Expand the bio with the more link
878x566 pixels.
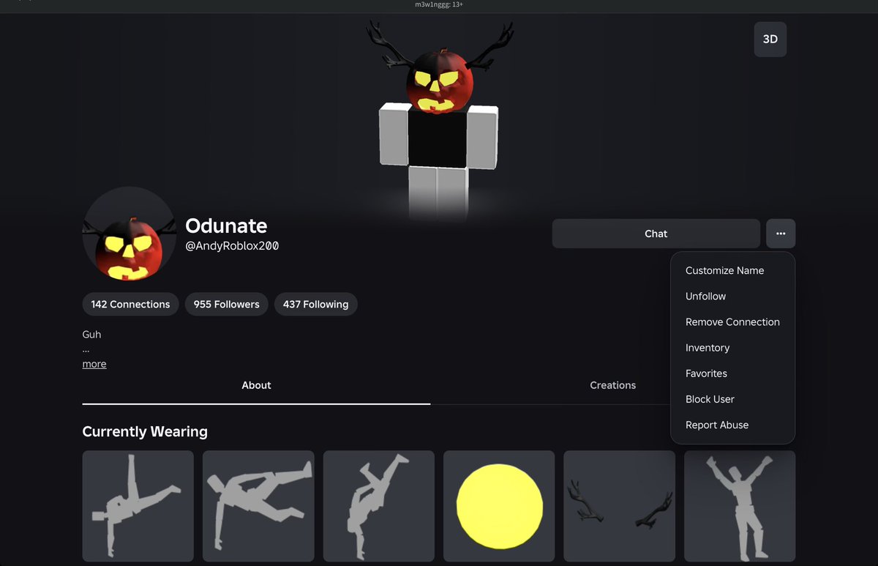click(94, 364)
